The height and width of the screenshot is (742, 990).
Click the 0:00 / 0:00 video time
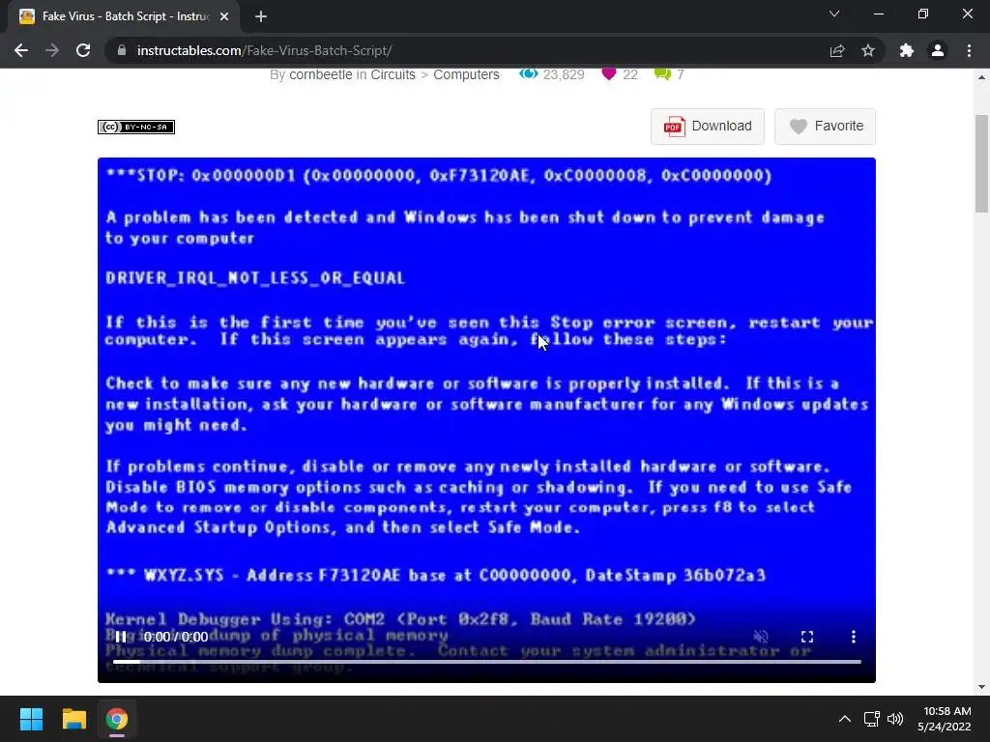click(176, 637)
